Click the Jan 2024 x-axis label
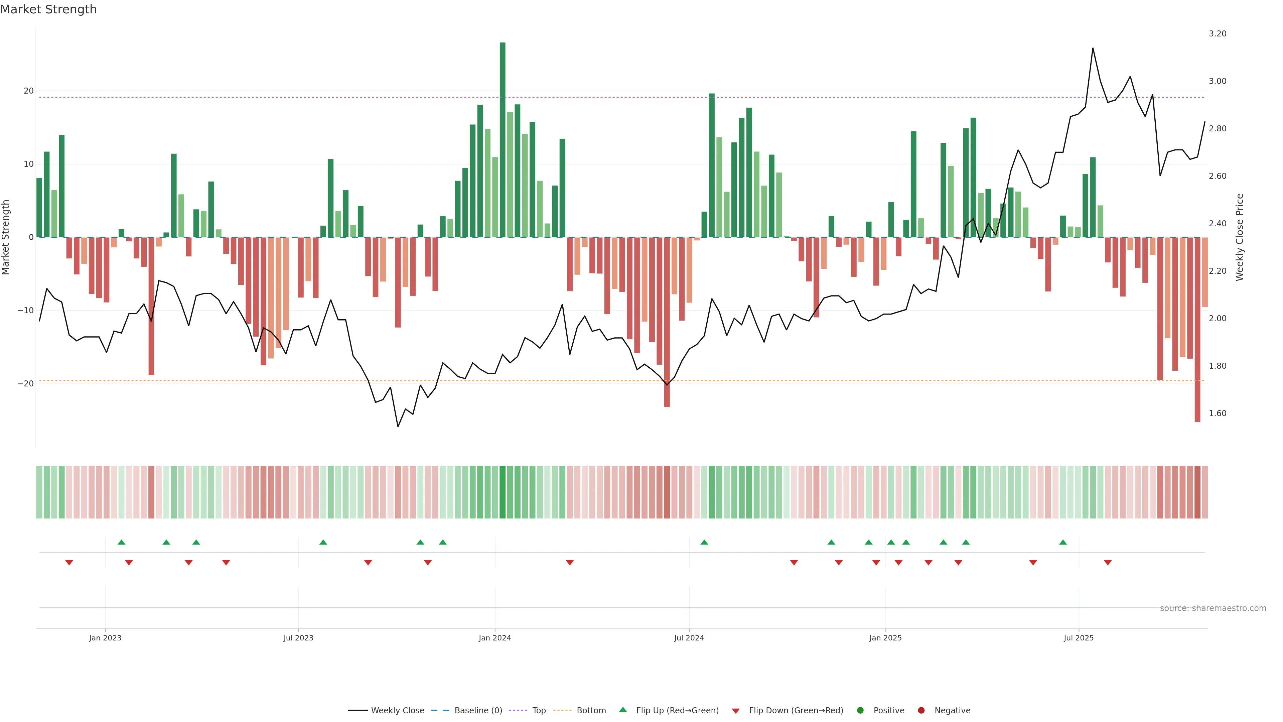The width and height of the screenshot is (1283, 722). 494,638
